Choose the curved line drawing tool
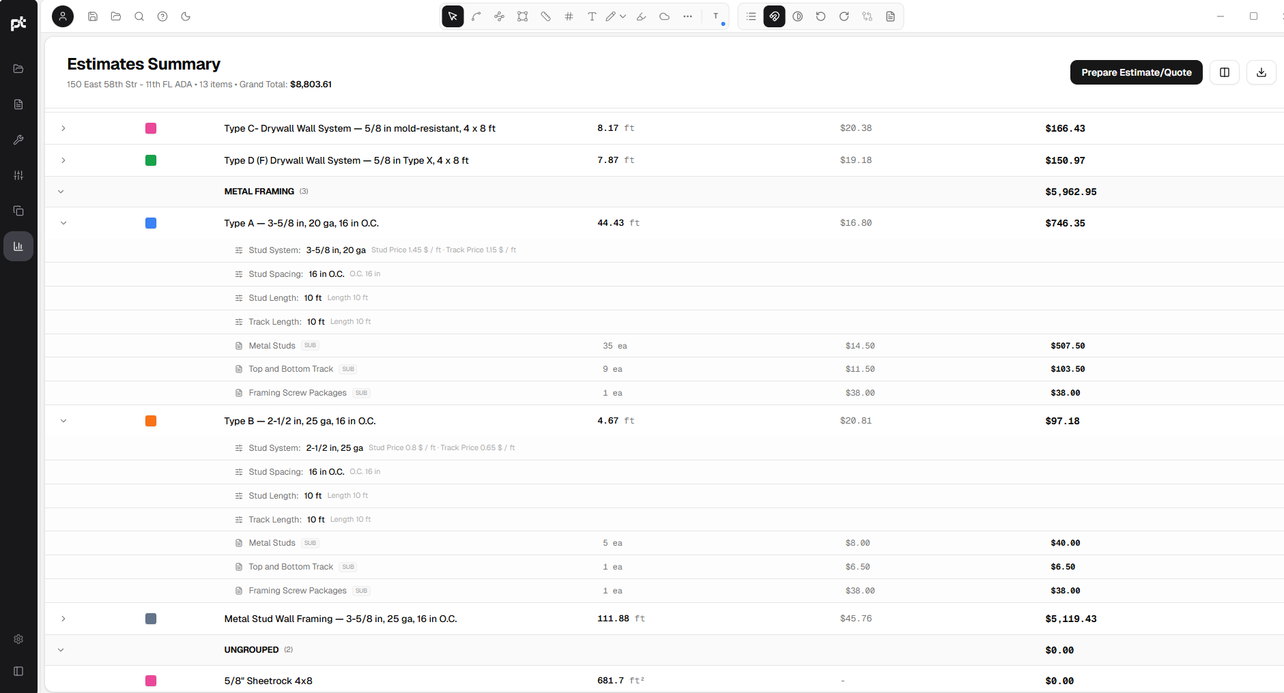1284x693 pixels. tap(476, 16)
